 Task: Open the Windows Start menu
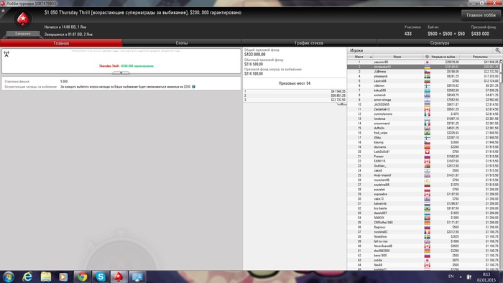coord(9,277)
